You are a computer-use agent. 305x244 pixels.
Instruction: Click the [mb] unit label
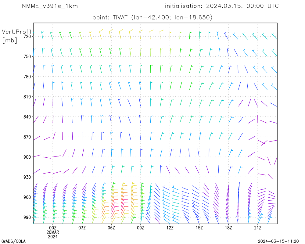click(9, 40)
